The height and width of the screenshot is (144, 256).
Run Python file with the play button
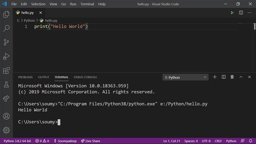tap(232, 12)
